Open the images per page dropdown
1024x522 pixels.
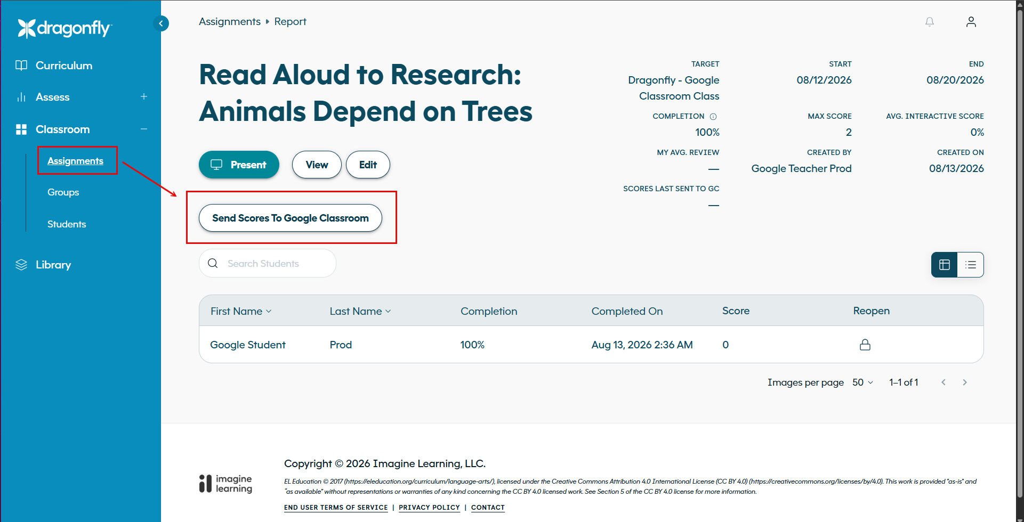[862, 382]
